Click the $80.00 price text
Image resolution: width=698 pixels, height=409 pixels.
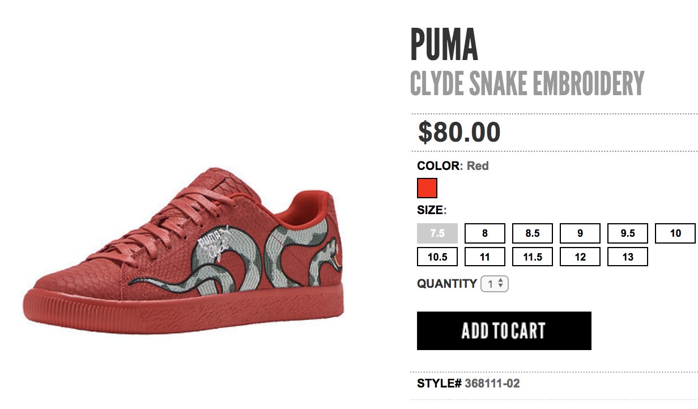459,133
